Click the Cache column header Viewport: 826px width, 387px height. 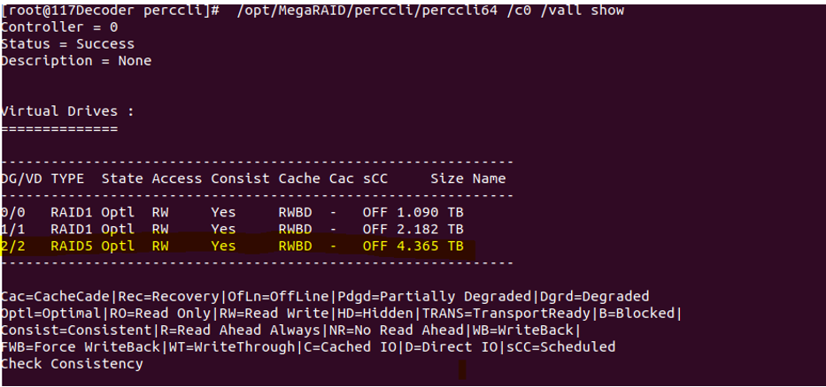pyautogui.click(x=299, y=178)
